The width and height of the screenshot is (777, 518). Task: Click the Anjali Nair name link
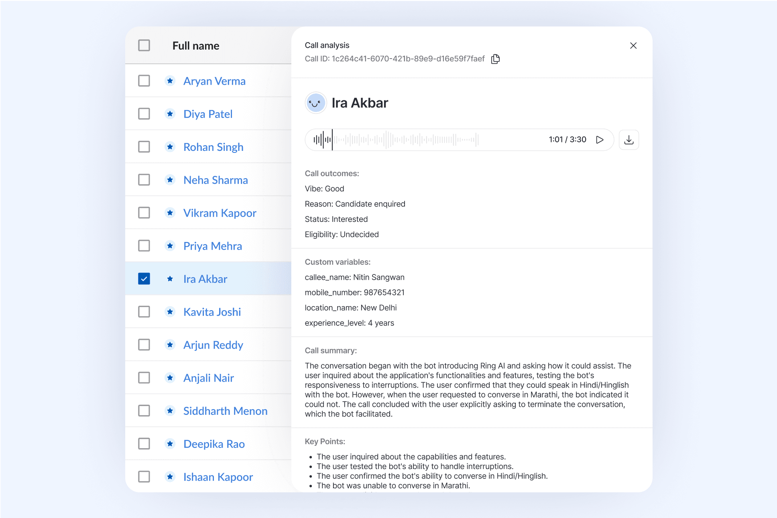pyautogui.click(x=208, y=378)
